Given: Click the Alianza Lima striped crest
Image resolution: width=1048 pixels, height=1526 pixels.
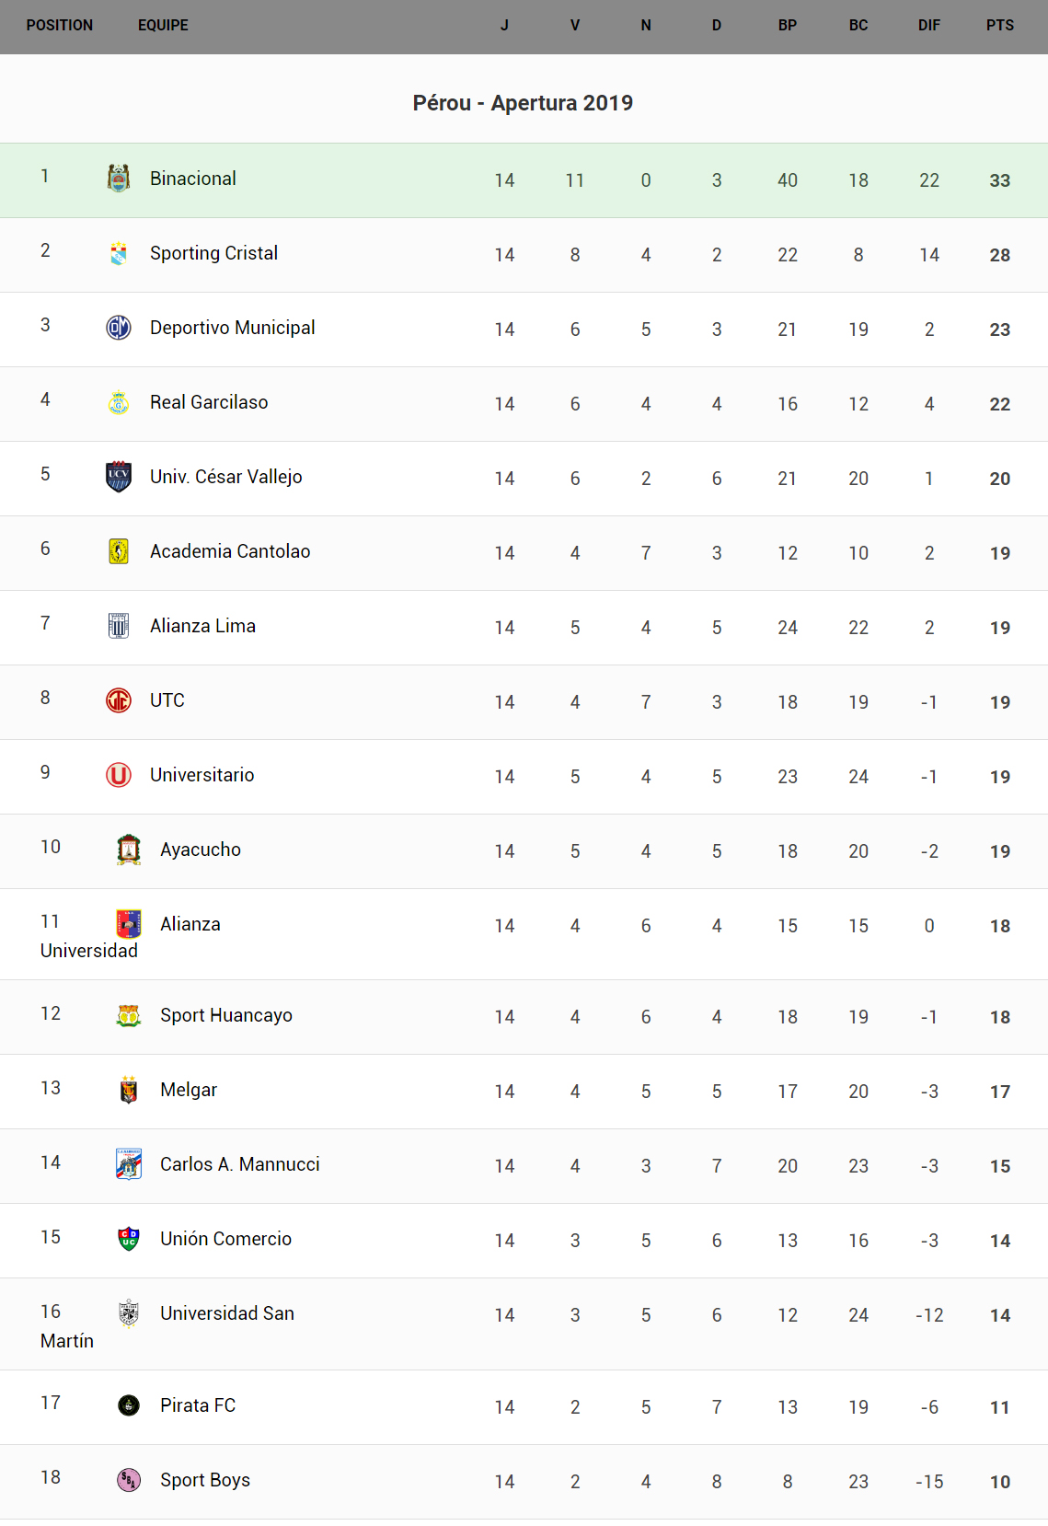Looking at the screenshot, I should [x=119, y=626].
